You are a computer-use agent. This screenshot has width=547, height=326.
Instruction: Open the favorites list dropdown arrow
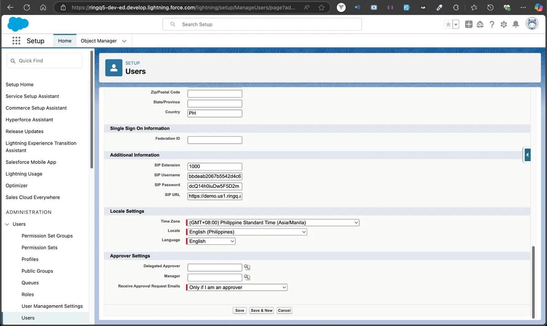pyautogui.click(x=456, y=25)
